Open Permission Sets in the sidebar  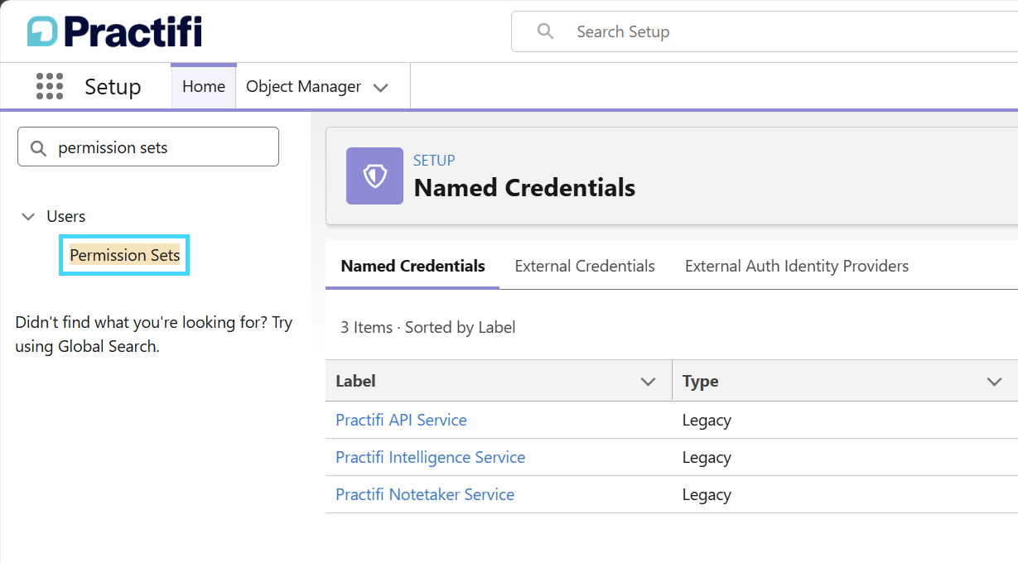(x=125, y=255)
